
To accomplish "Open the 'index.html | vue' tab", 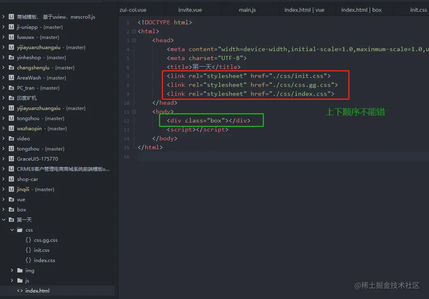I will (x=304, y=10).
